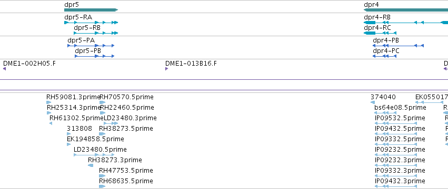The image size is (448, 189).
Task: Click the LD23480.5prime spliced alignment
Action: tap(94, 155)
